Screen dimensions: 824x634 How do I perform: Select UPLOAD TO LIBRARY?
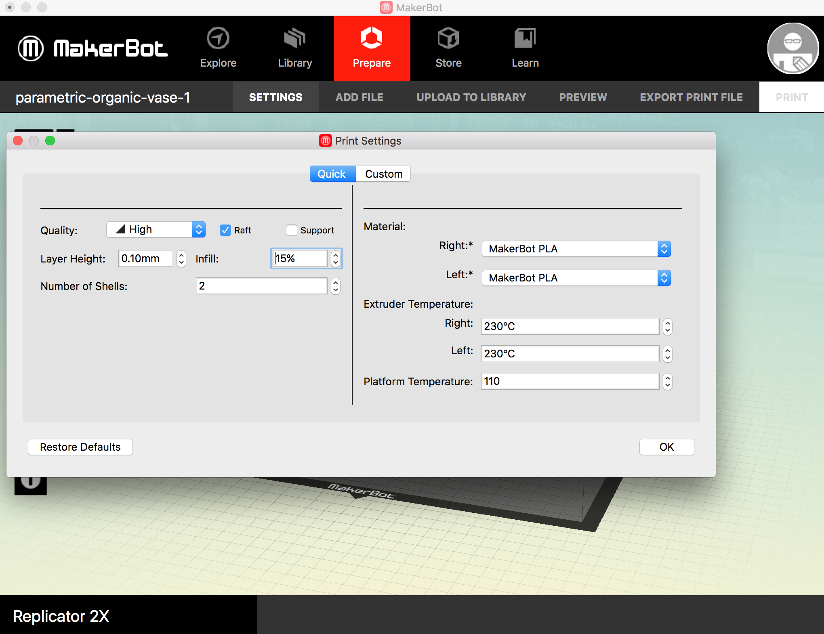[x=471, y=97]
